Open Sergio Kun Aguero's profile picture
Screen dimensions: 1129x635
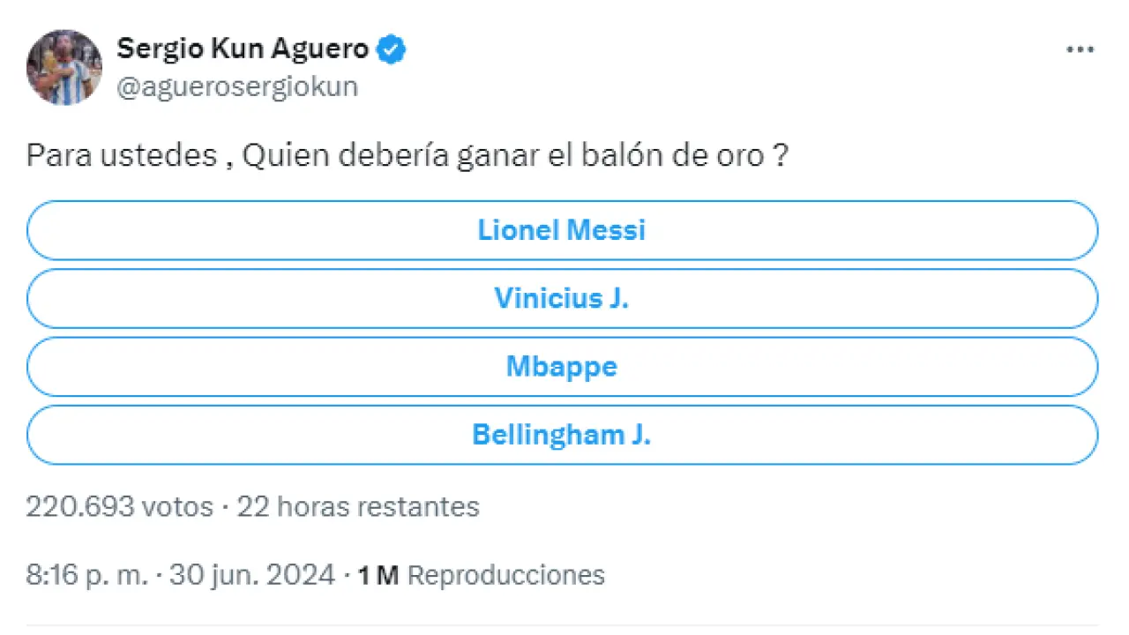64,68
